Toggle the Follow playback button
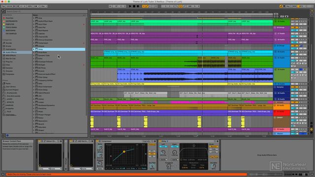This screenshot has width=315, height=177. click(110, 6)
